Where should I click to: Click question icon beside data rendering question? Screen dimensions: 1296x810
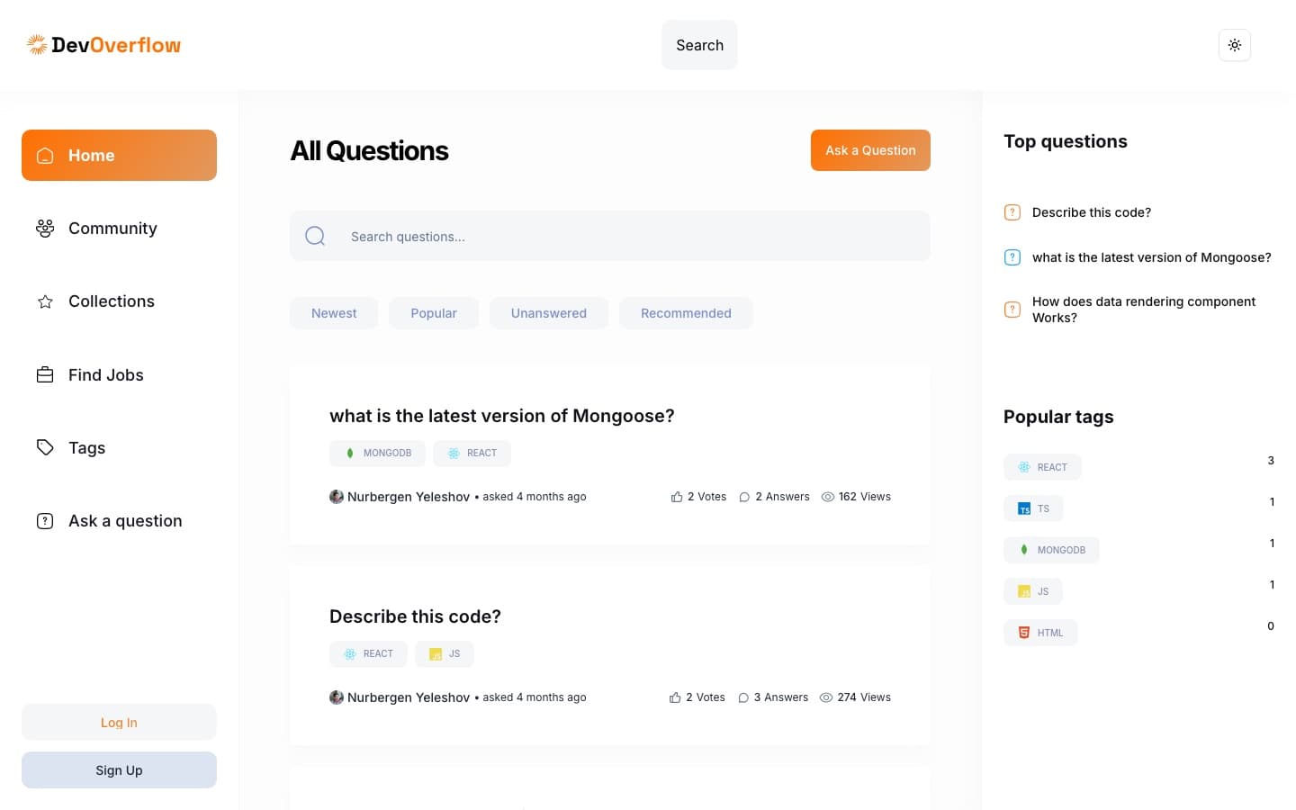click(x=1012, y=310)
